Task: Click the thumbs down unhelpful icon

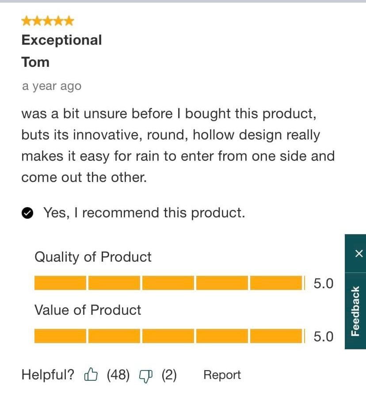Action: (x=145, y=375)
